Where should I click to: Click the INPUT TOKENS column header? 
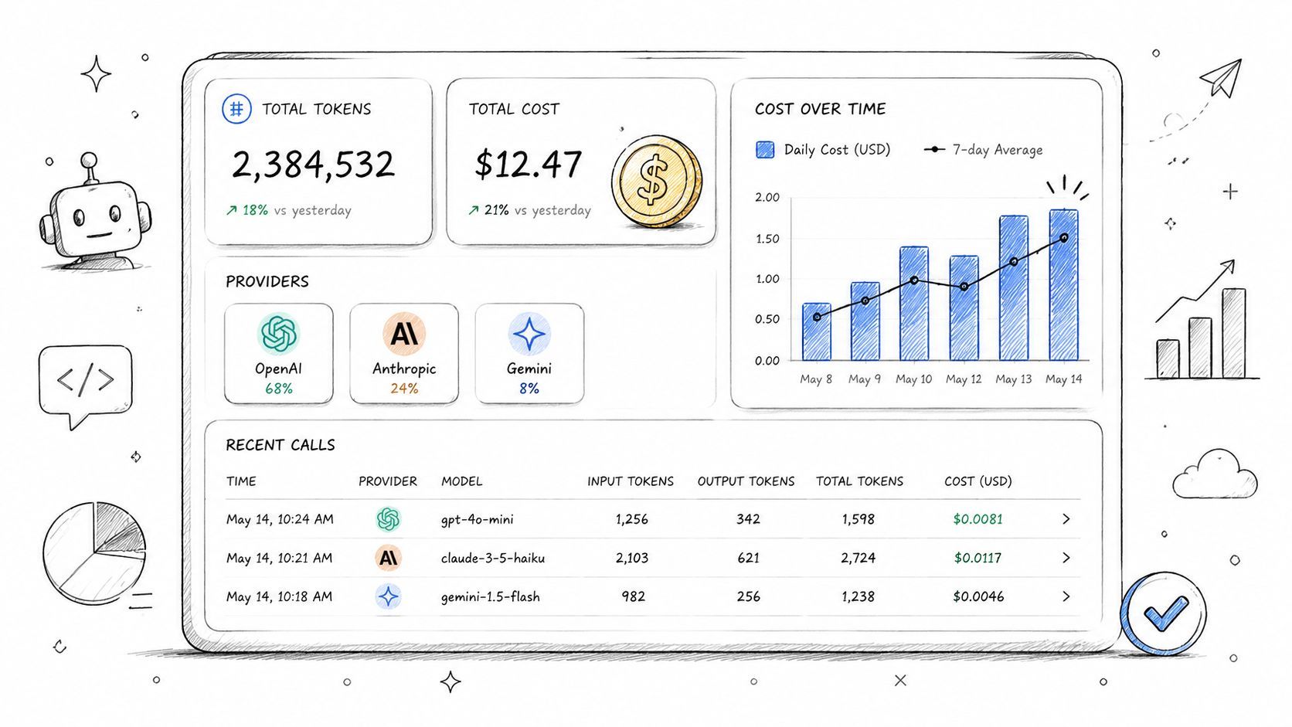pos(631,481)
